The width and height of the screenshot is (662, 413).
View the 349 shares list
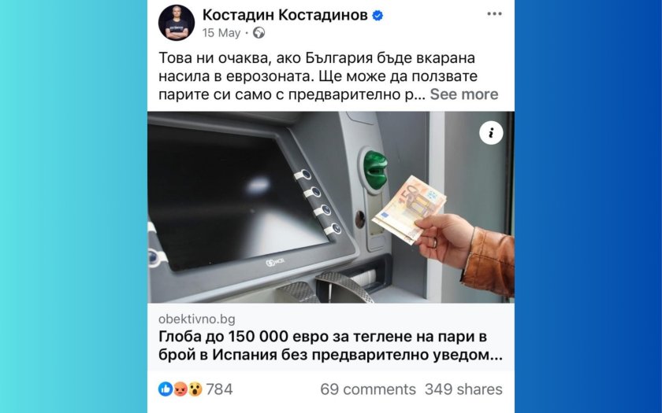pos(463,389)
